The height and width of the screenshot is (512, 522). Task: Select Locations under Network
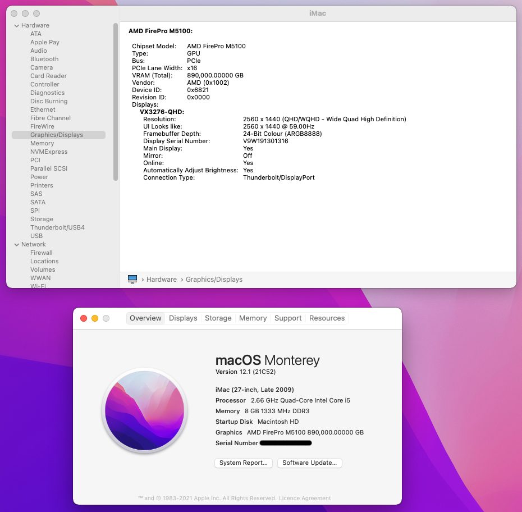tap(44, 261)
